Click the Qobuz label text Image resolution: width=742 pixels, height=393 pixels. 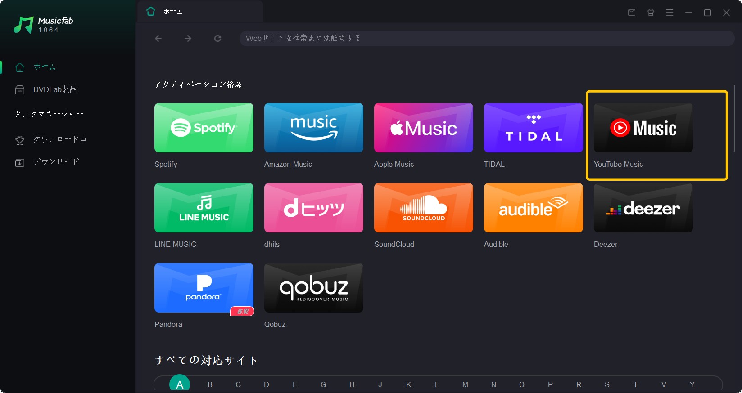coord(275,325)
